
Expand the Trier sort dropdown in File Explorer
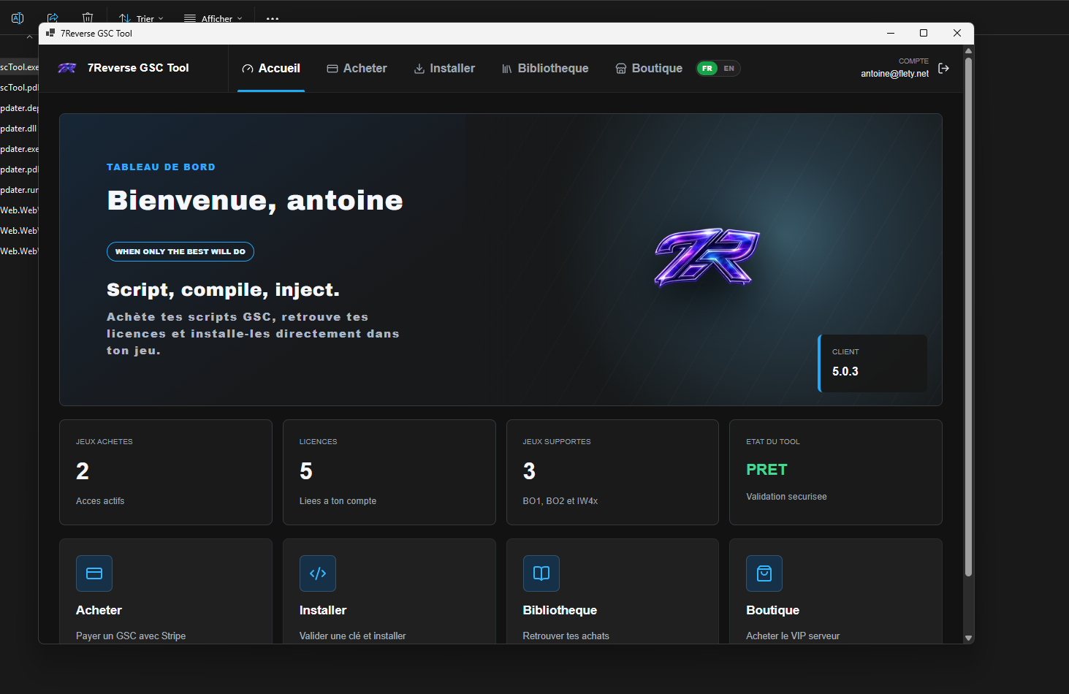click(x=142, y=19)
